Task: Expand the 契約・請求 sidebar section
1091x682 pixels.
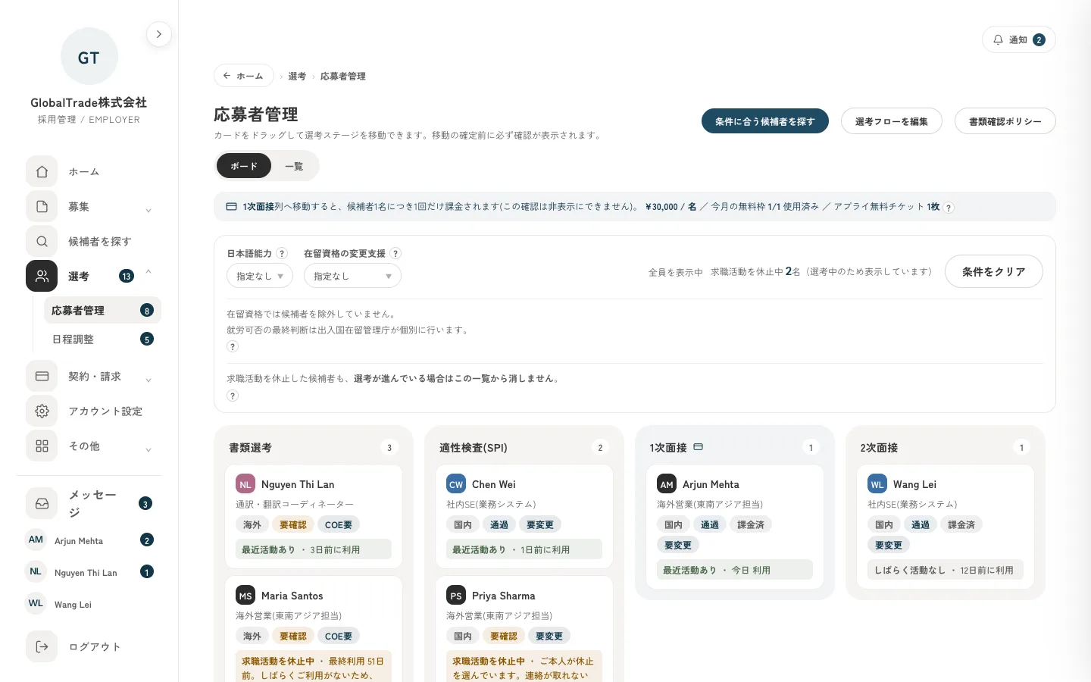Action: [148, 380]
